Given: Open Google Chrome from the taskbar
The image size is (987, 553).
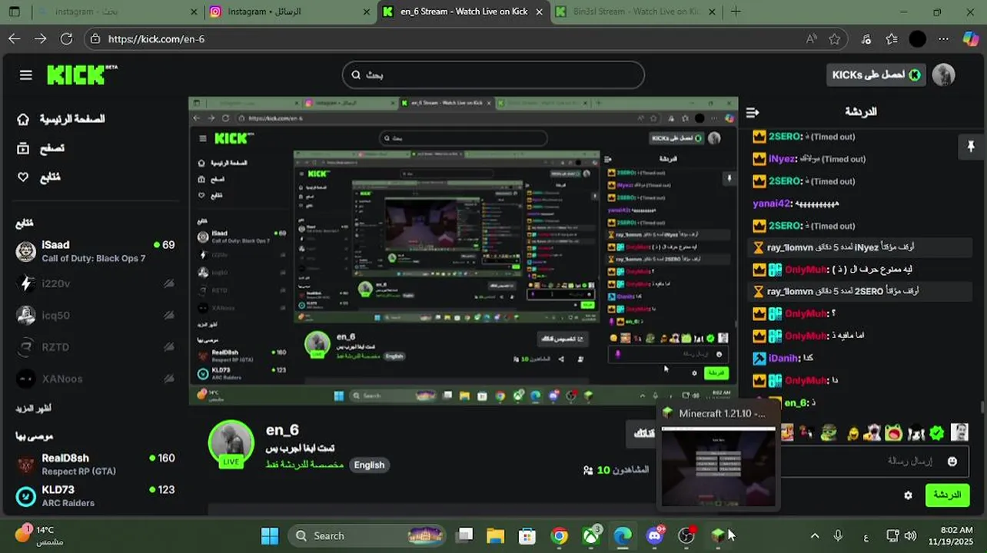Looking at the screenshot, I should click(x=560, y=535).
